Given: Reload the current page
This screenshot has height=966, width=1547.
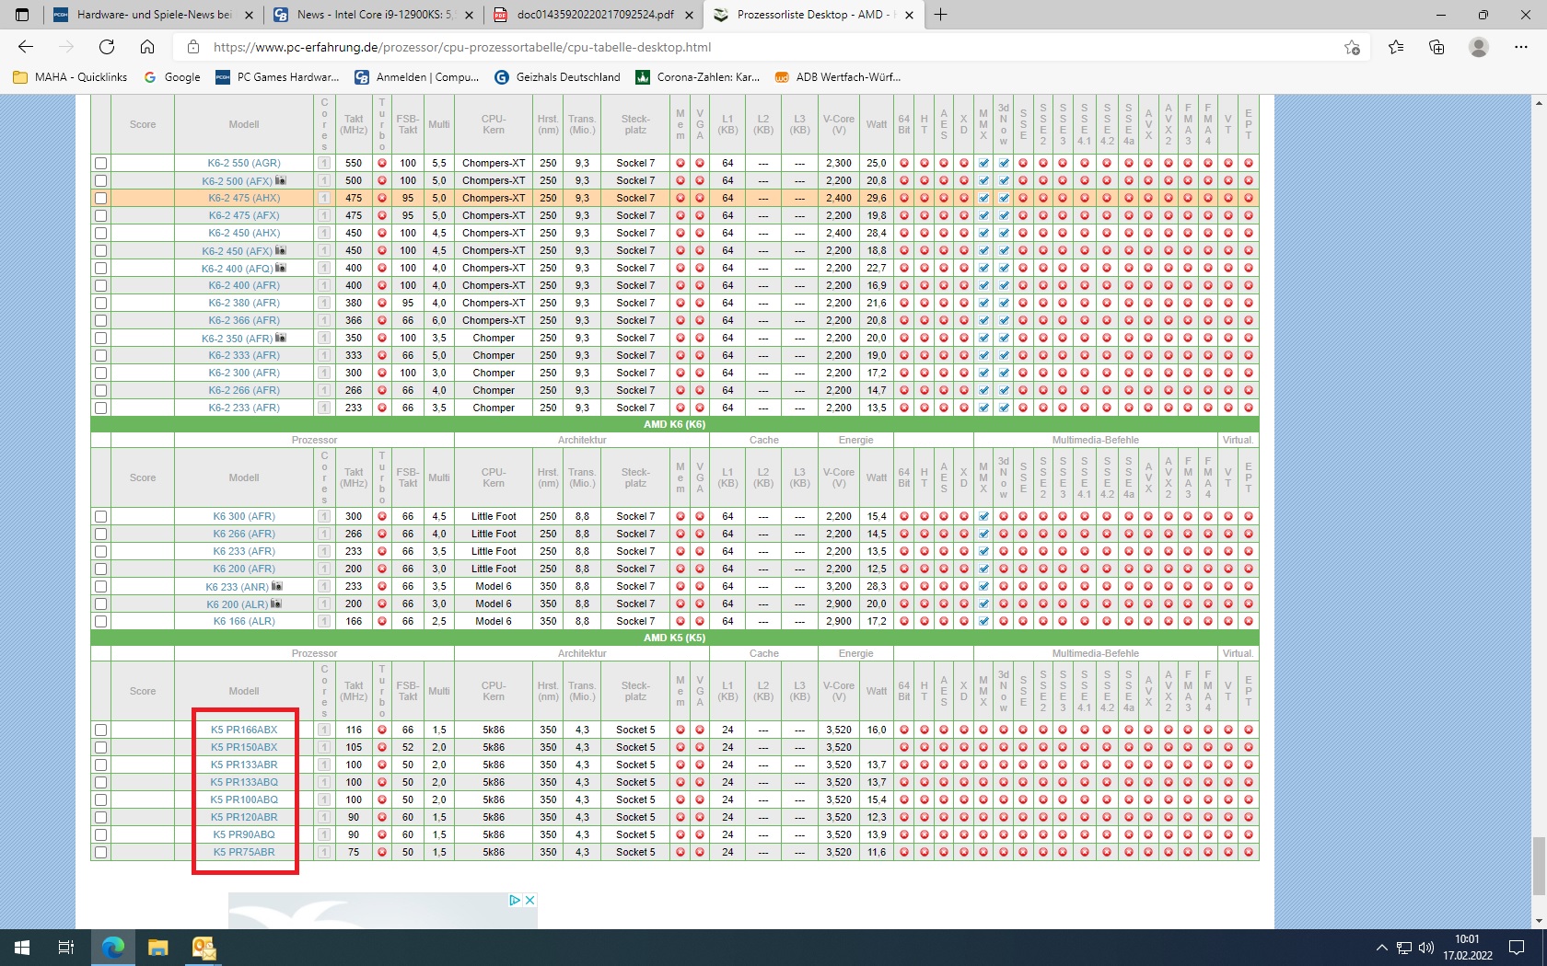Looking at the screenshot, I should (x=107, y=47).
